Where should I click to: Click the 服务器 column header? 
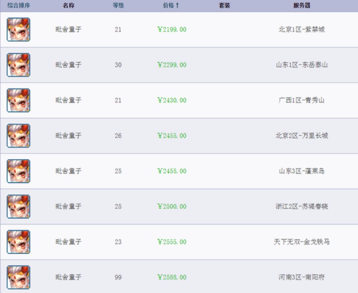tap(301, 6)
